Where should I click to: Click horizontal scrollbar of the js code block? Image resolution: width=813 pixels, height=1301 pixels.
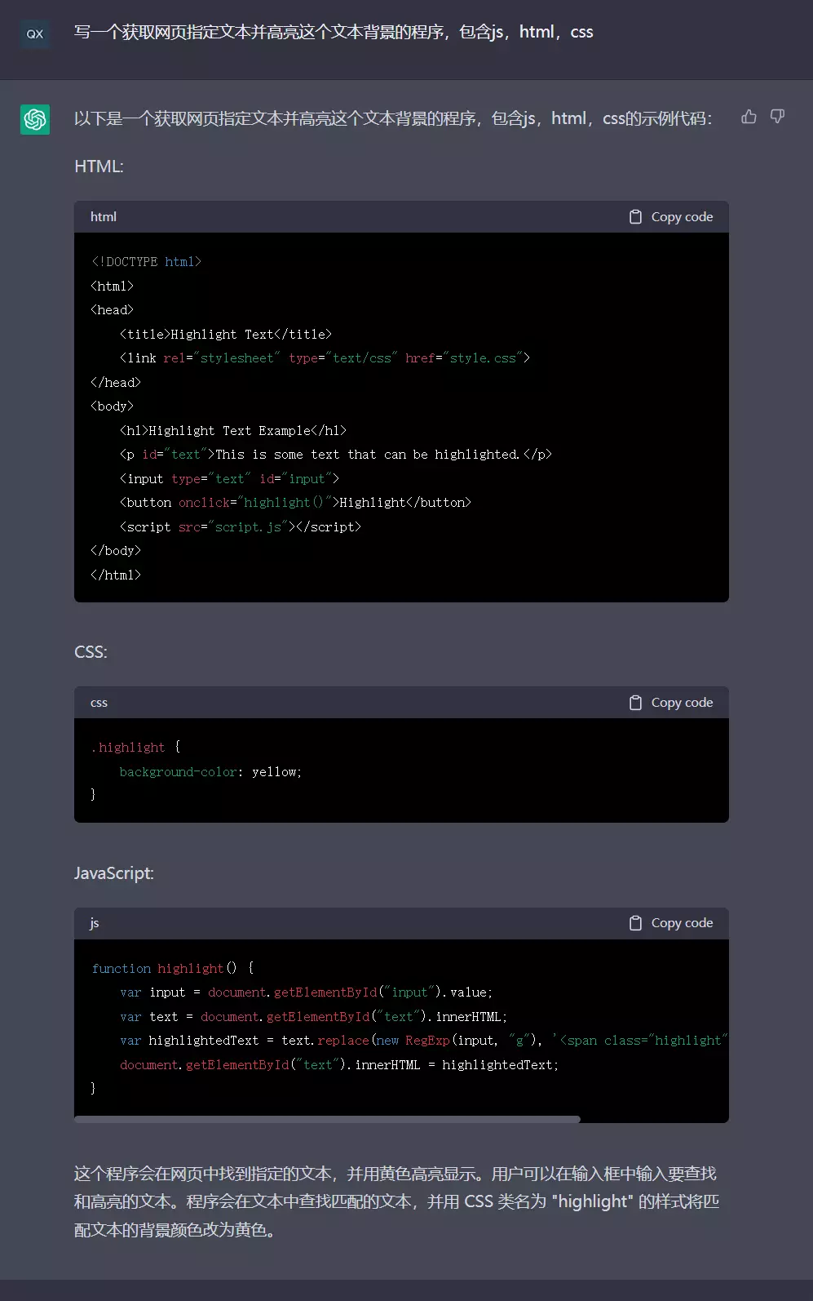327,1119
